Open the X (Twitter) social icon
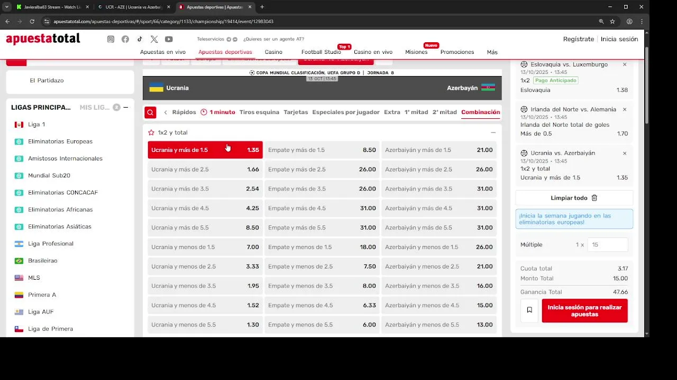 point(154,39)
